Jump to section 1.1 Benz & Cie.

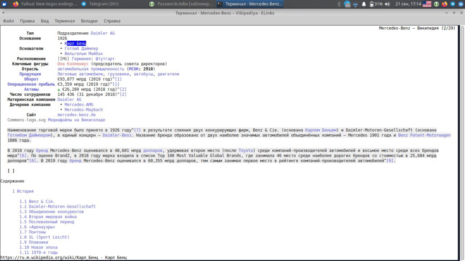pos(37,201)
